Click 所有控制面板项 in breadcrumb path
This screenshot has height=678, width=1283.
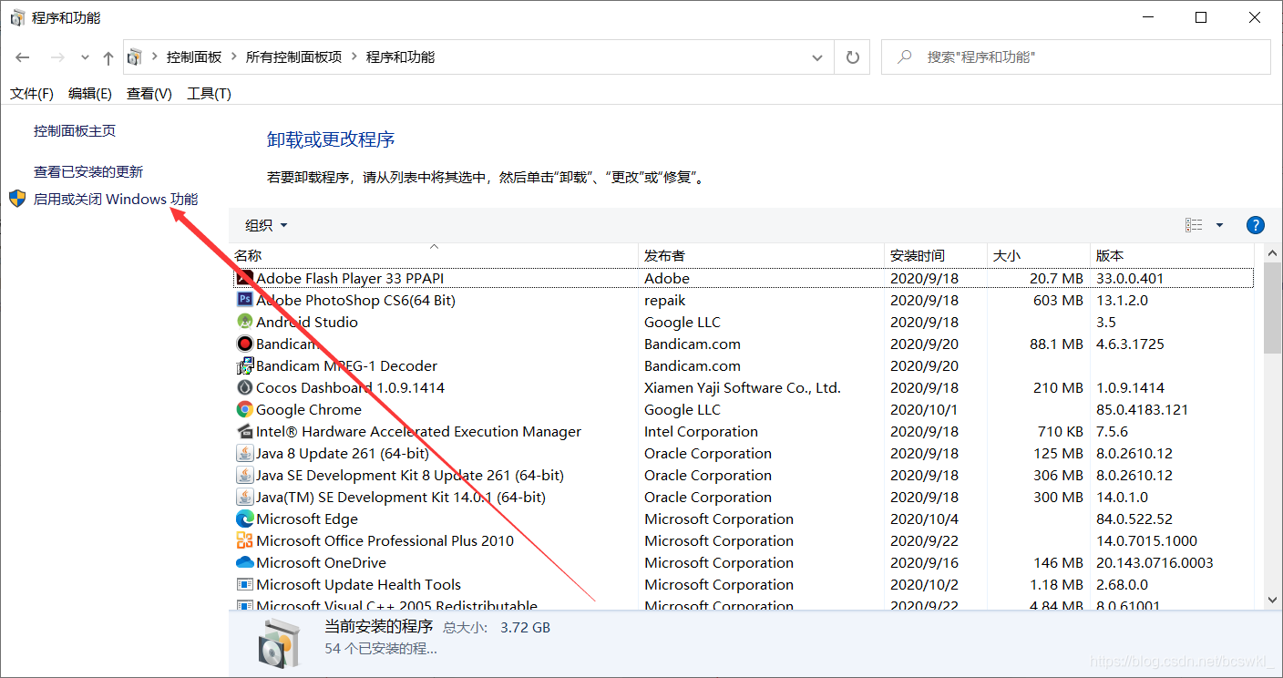point(293,56)
